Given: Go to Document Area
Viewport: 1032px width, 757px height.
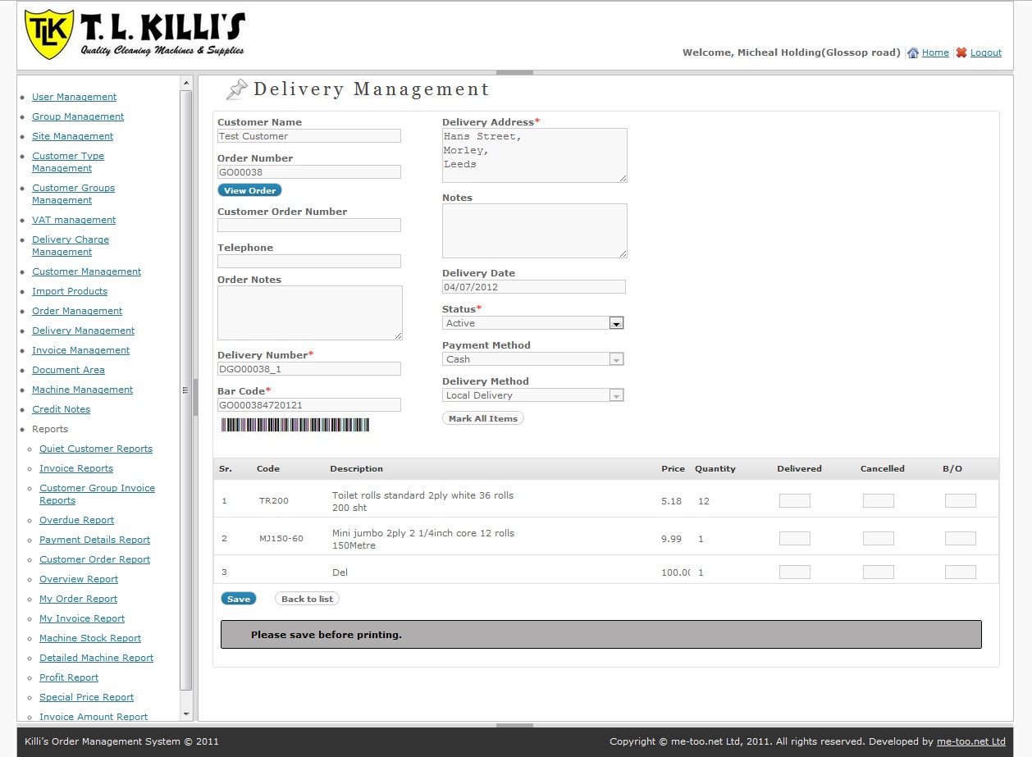Looking at the screenshot, I should (x=68, y=370).
